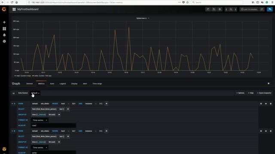Add WHERE condition plus in query A
Viewport: 275px width, 154px height.
[107, 104]
